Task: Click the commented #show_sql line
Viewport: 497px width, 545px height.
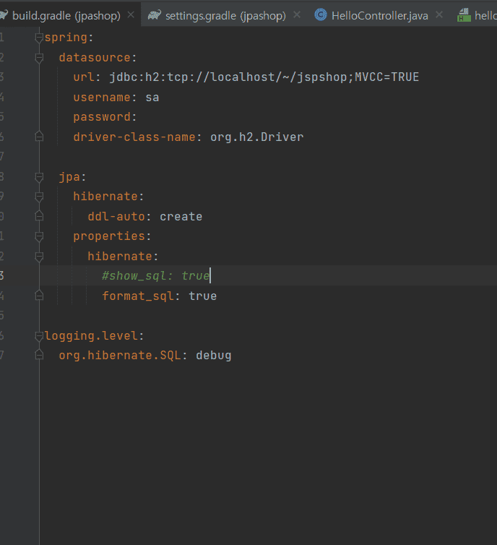Action: [x=155, y=276]
